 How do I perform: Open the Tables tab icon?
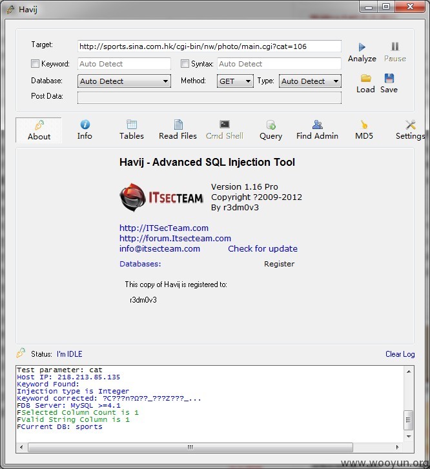coord(132,124)
